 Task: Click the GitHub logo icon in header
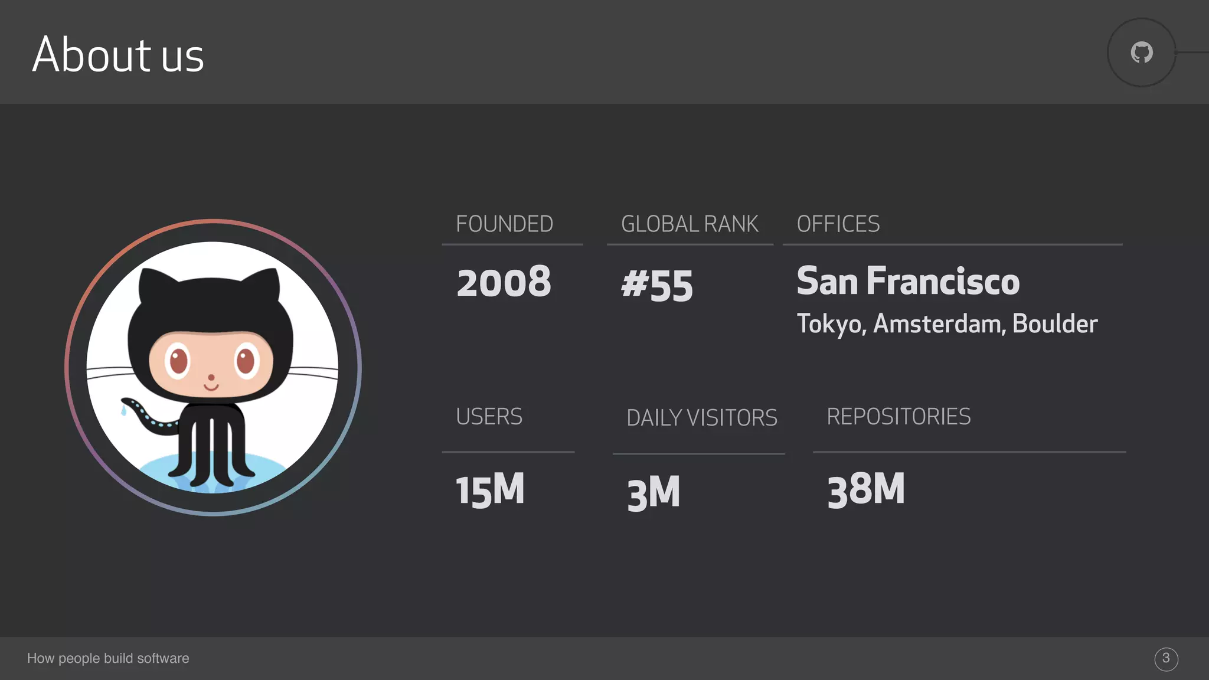pyautogui.click(x=1142, y=53)
